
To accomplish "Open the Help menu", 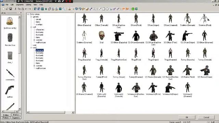I will pos(41,4).
